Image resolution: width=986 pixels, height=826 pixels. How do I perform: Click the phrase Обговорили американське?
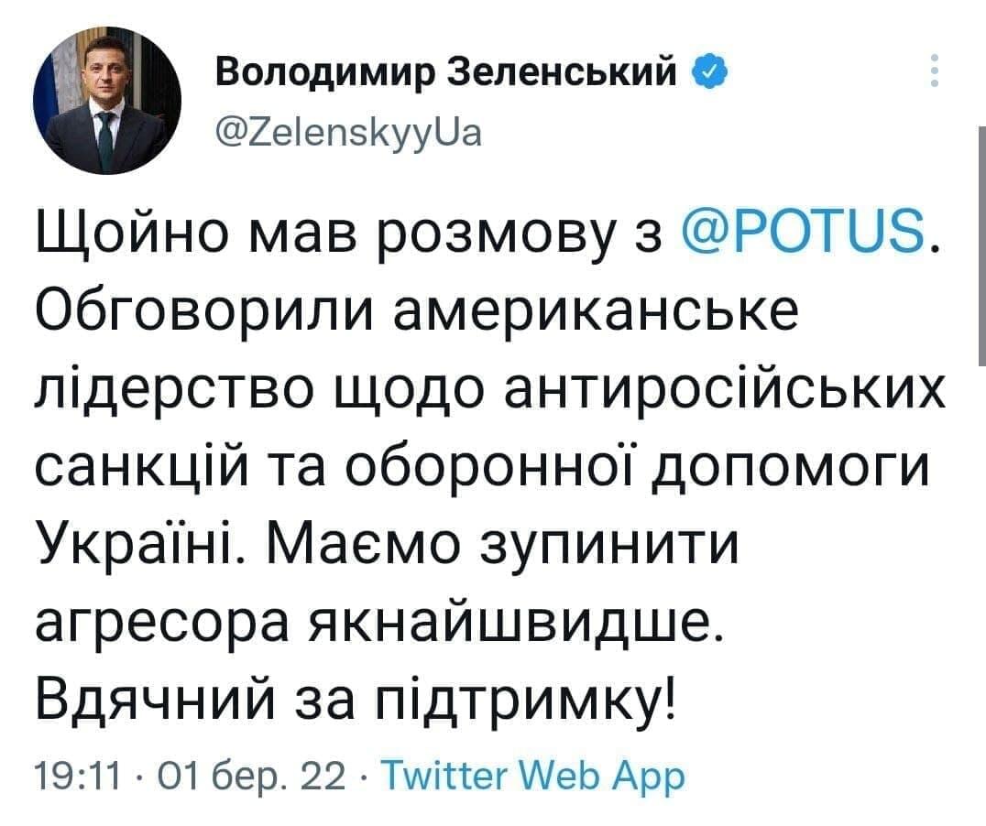pos(416,313)
